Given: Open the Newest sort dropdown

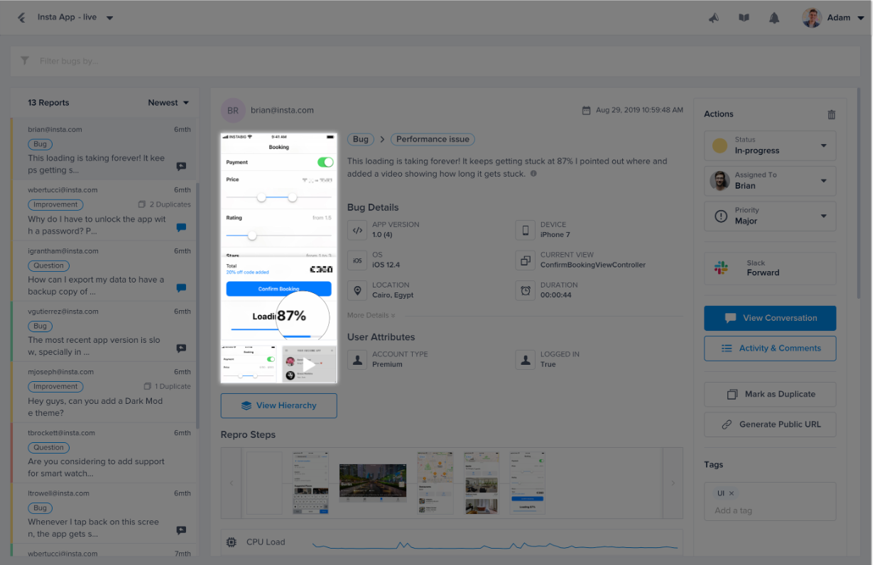Looking at the screenshot, I should (169, 103).
